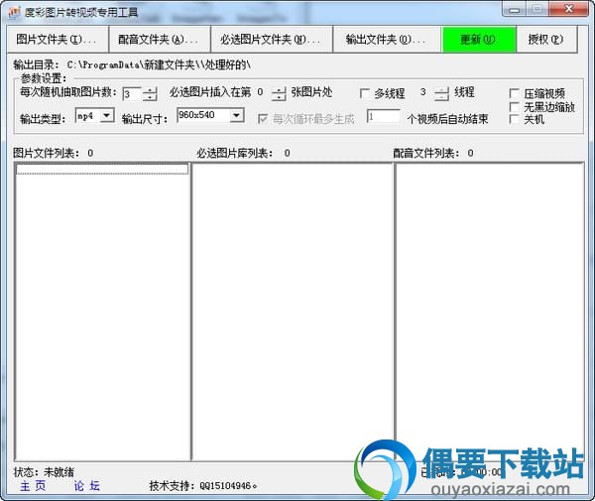This screenshot has width=595, height=501.
Task: Click the 技术支持 QQ15104946 text
Action: (203, 486)
